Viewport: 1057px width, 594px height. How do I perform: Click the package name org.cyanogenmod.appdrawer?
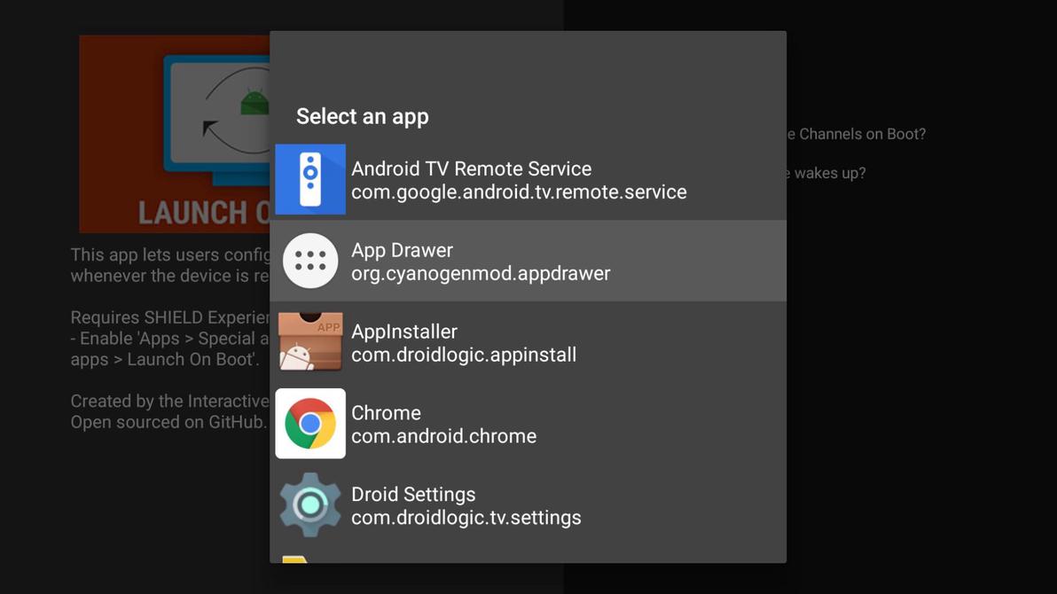click(482, 273)
